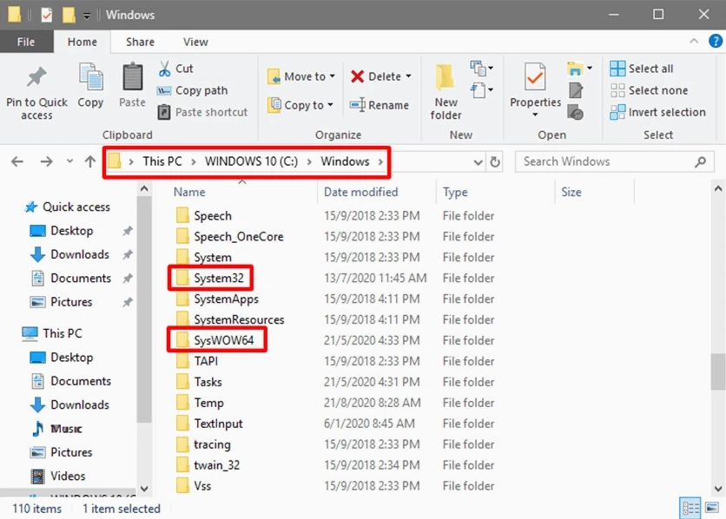The image size is (726, 519).
Task: Click This PC in the address bar
Action: pos(162,161)
